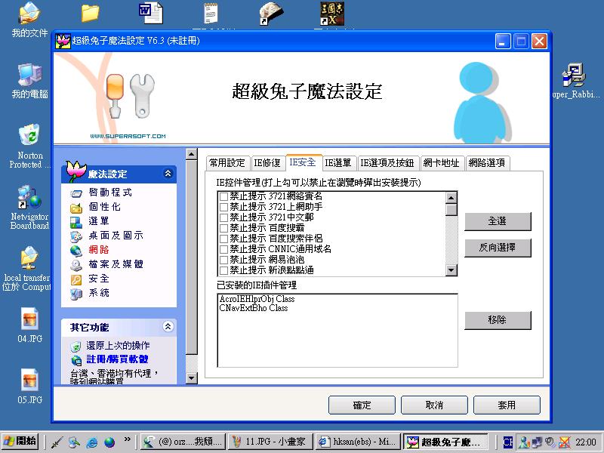Image resolution: width=604 pixels, height=453 pixels.
Task: Open the 檔案及媒體 icon
Action: pos(76,265)
